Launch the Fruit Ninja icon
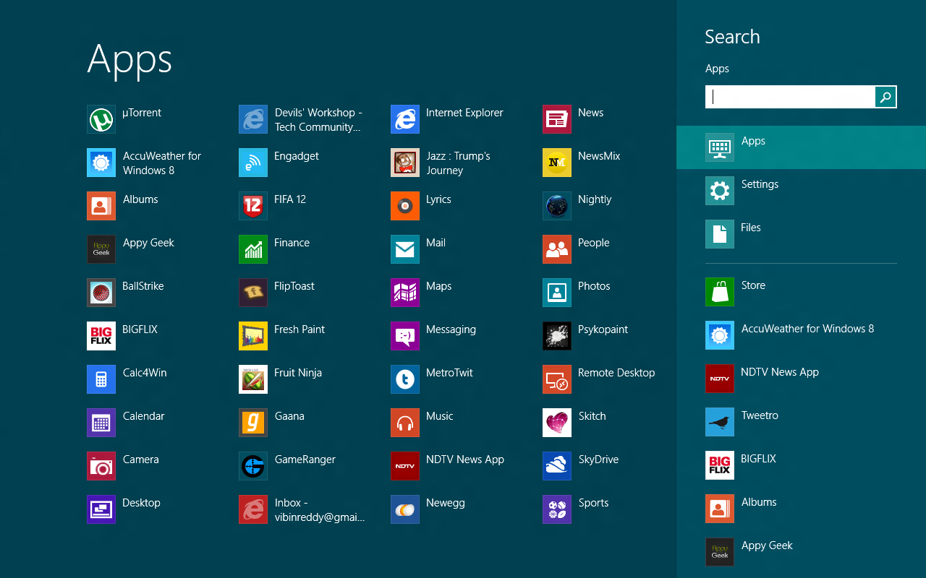Image resolution: width=926 pixels, height=578 pixels. [253, 379]
